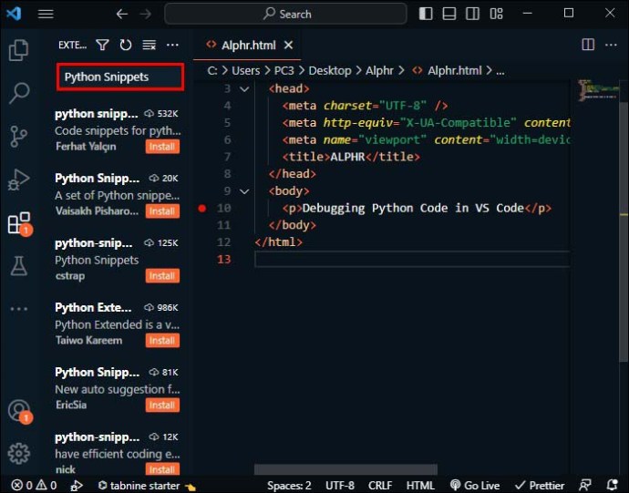Click the minimap code preview

[598, 90]
